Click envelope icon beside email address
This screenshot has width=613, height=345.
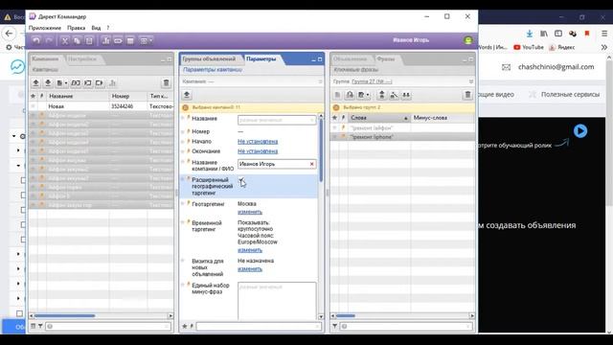[506, 67]
